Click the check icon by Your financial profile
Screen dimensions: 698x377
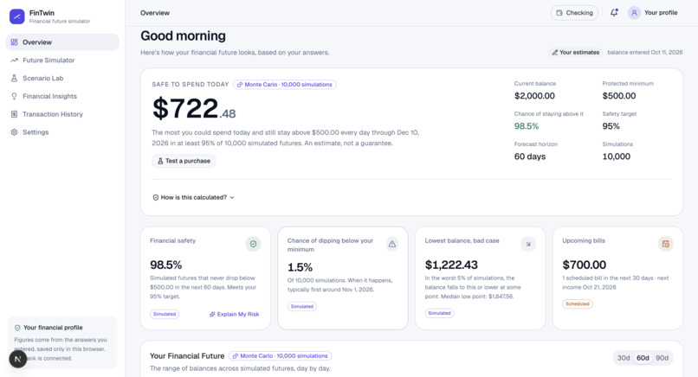click(17, 328)
